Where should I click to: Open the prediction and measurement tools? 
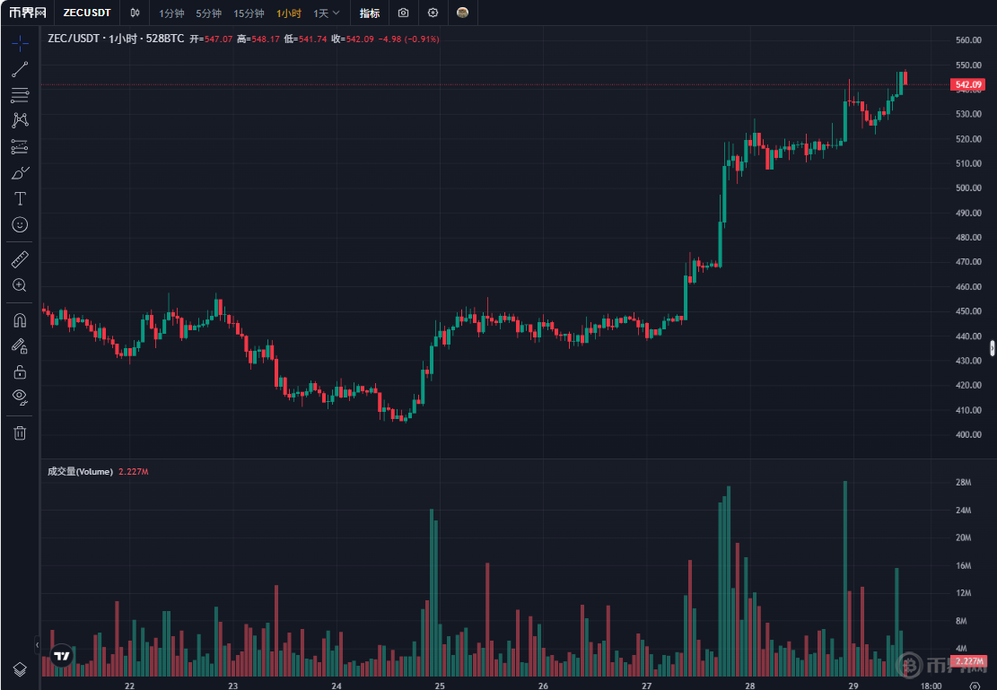20,147
